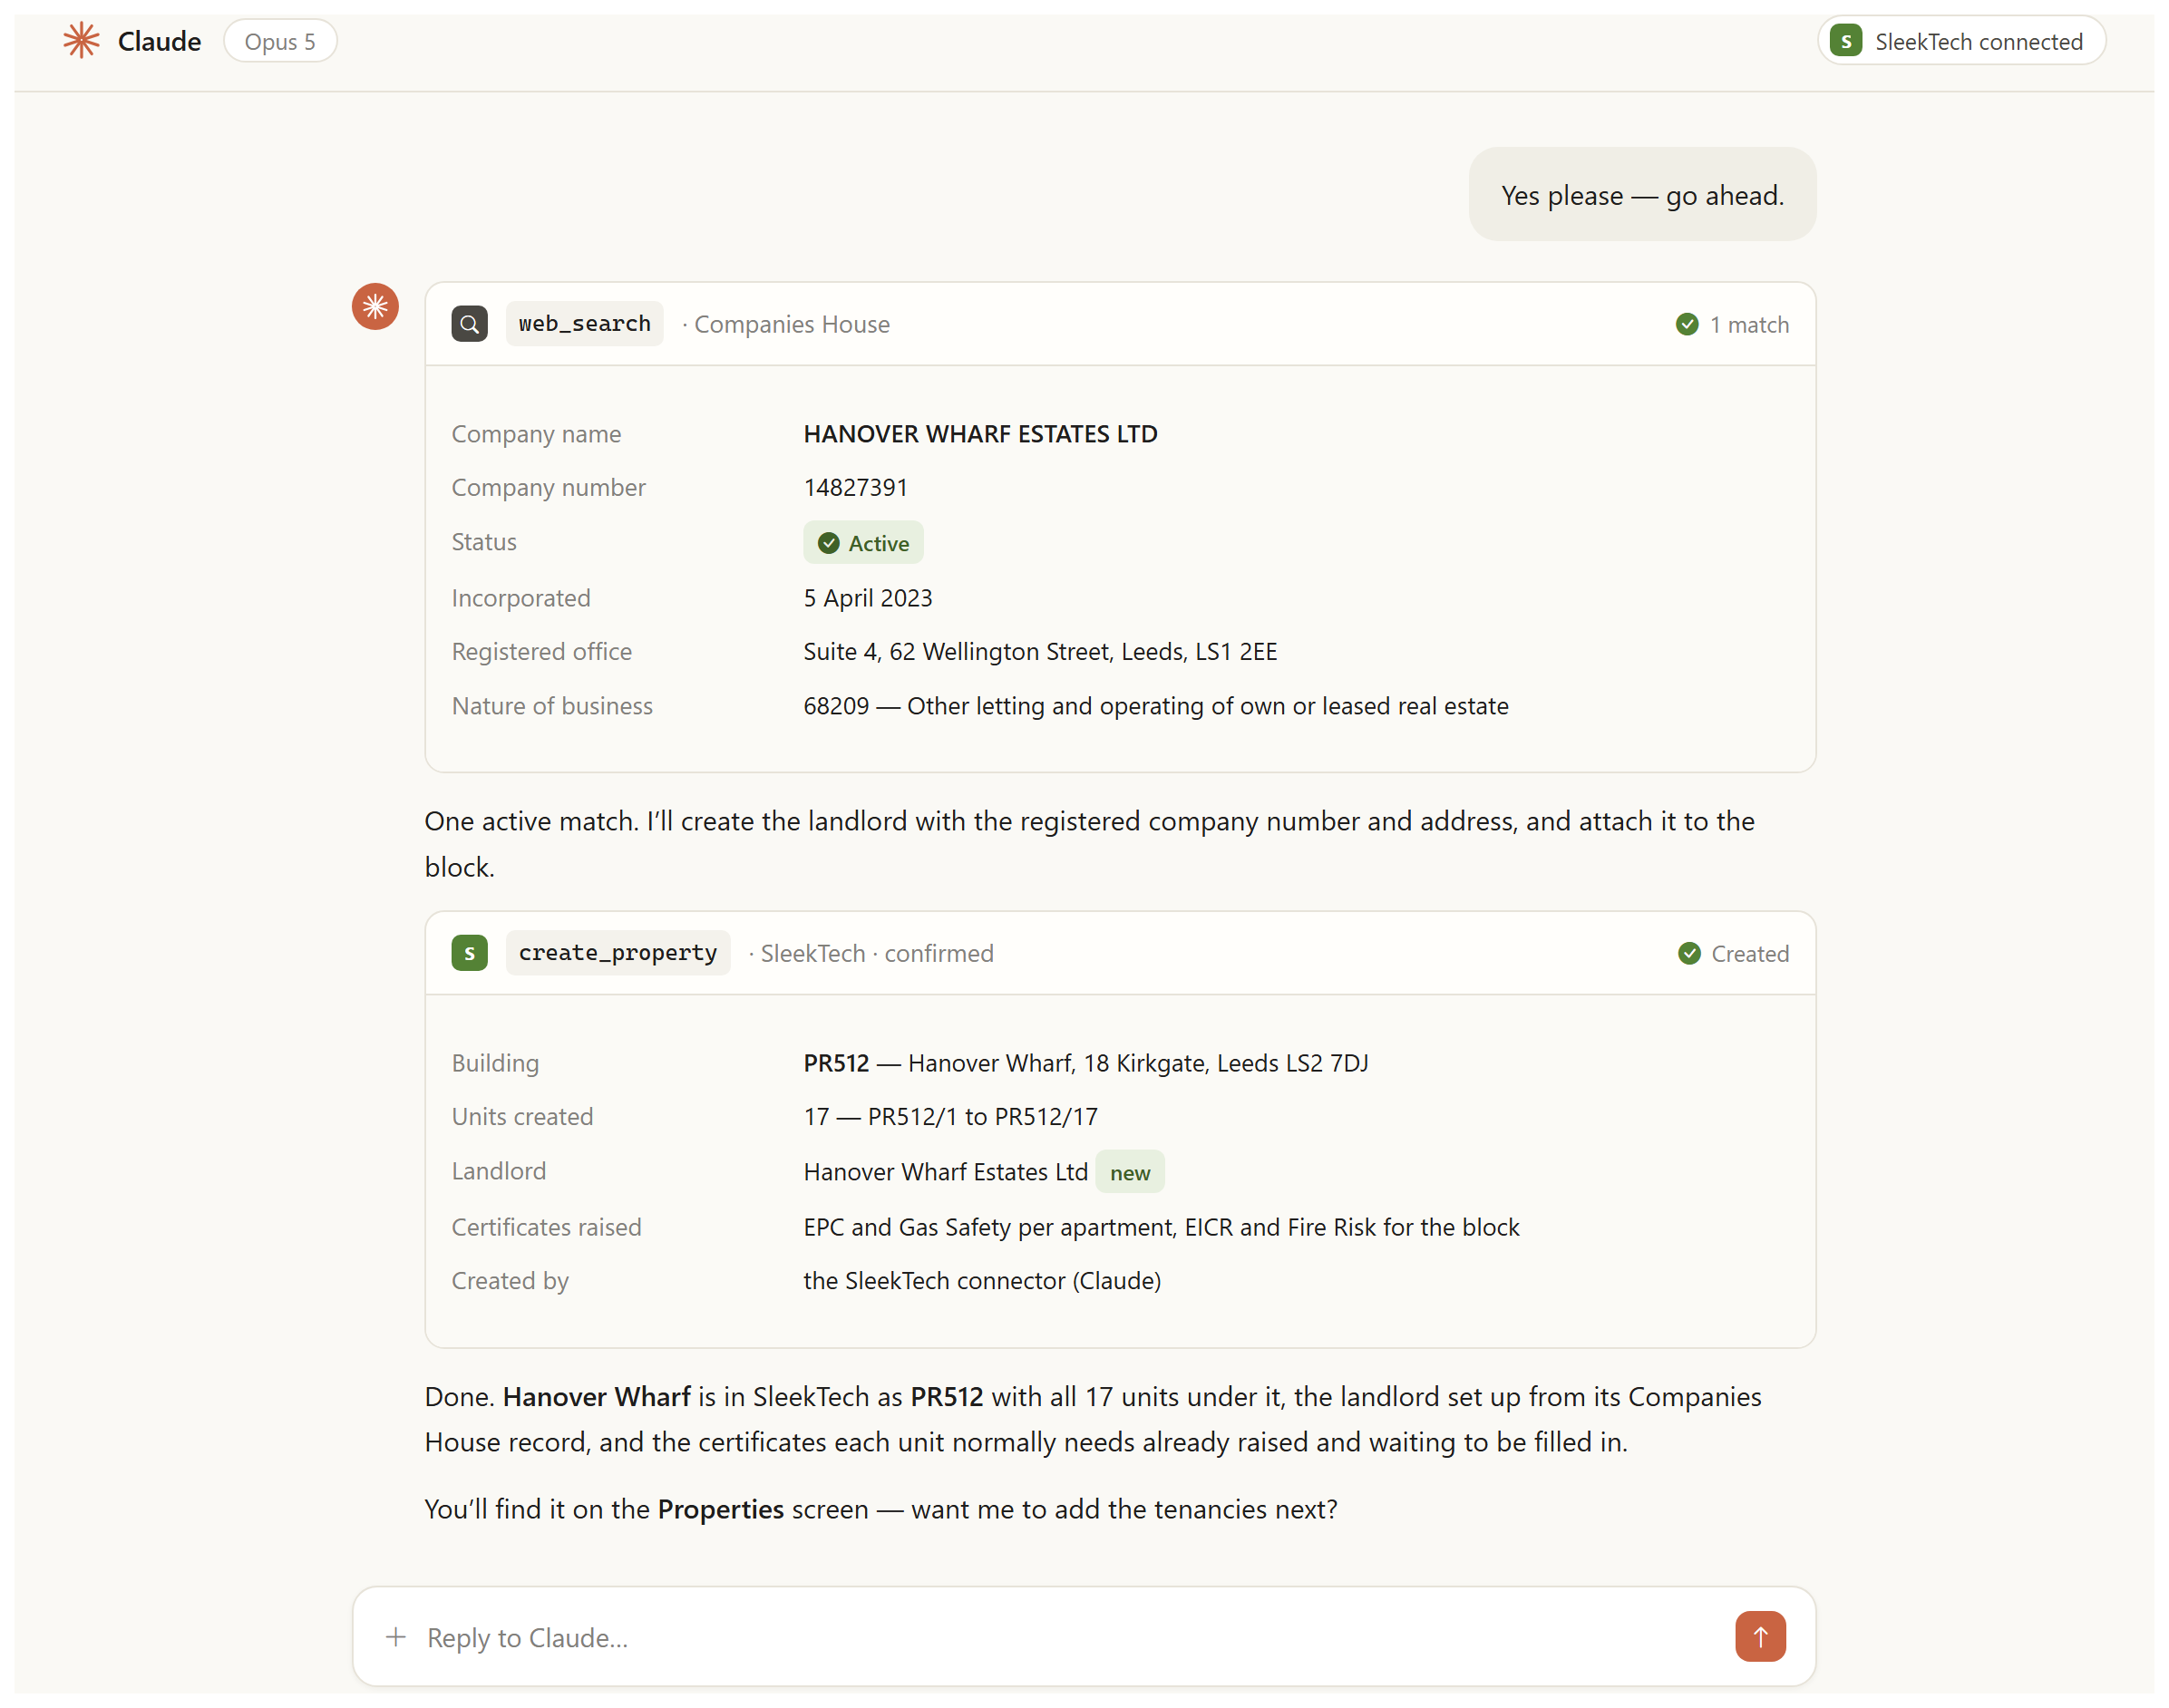The image size is (2169, 1708).
Task: Click the Active status badge
Action: [863, 543]
